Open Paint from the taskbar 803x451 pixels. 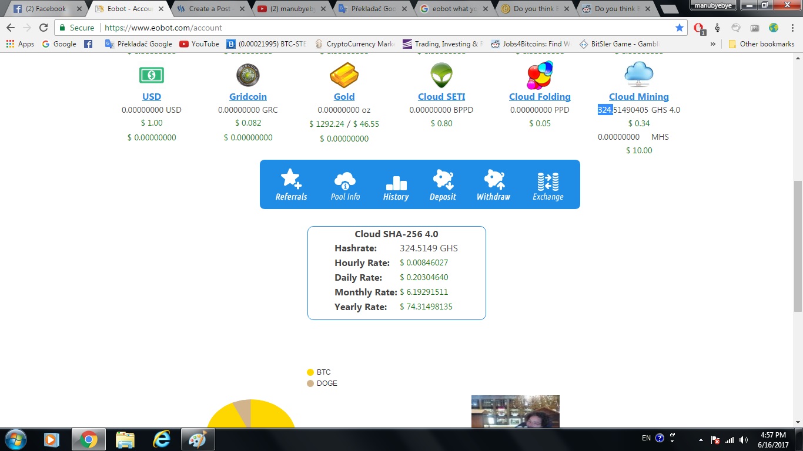pyautogui.click(x=198, y=439)
